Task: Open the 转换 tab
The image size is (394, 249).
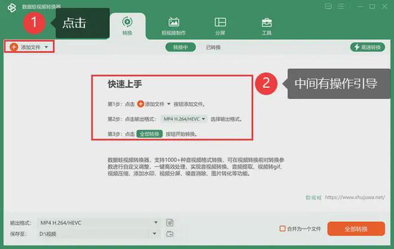Action: [x=127, y=26]
